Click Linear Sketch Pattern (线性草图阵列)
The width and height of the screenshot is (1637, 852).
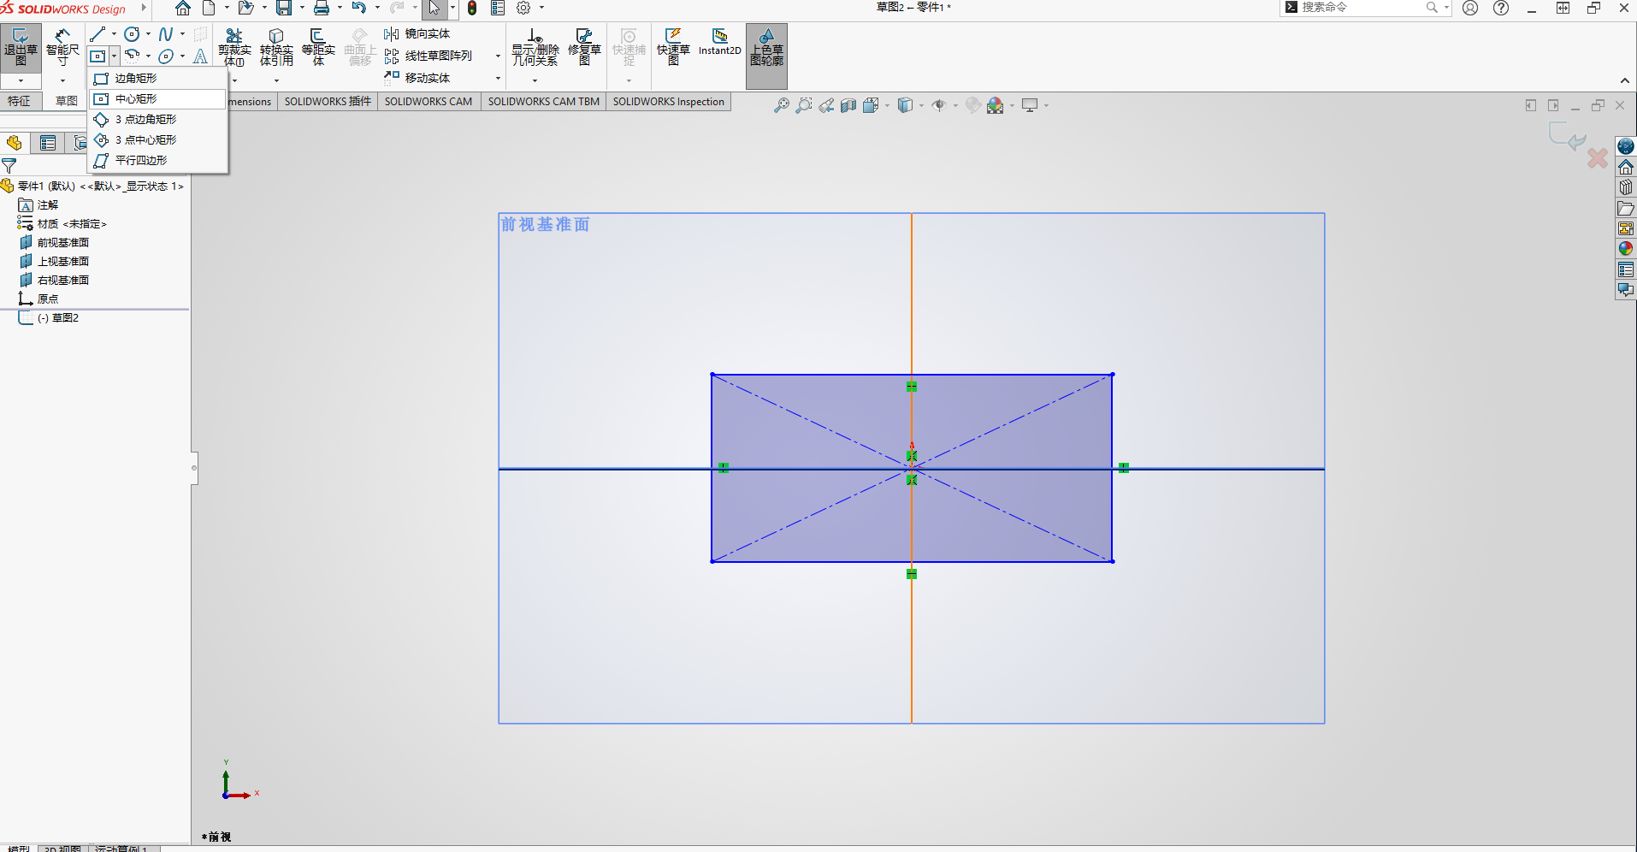[428, 56]
